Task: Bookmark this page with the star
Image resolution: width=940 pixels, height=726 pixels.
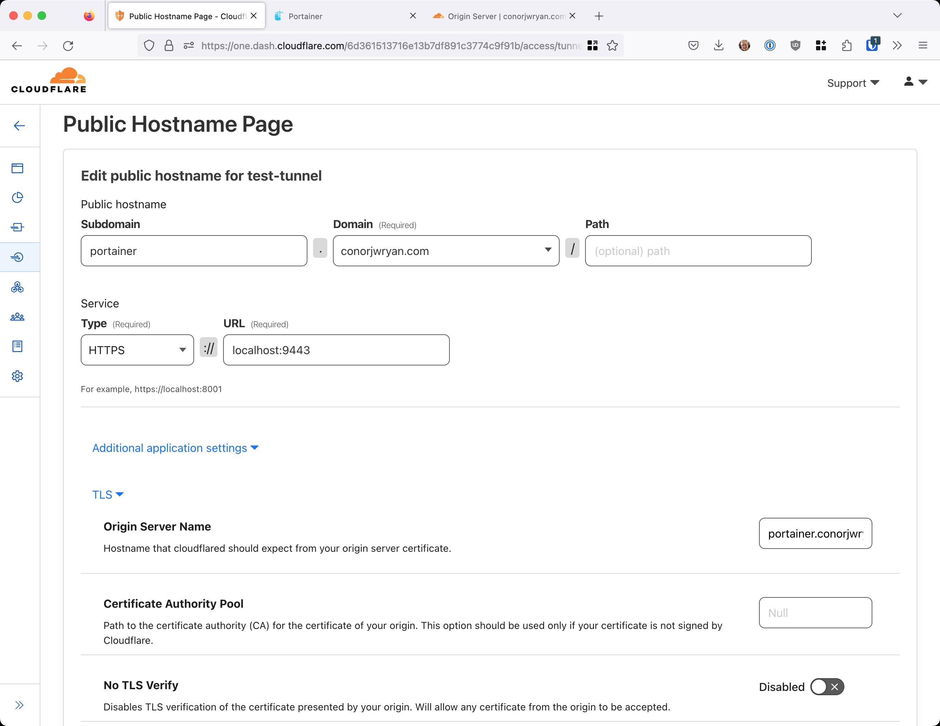Action: coord(612,46)
